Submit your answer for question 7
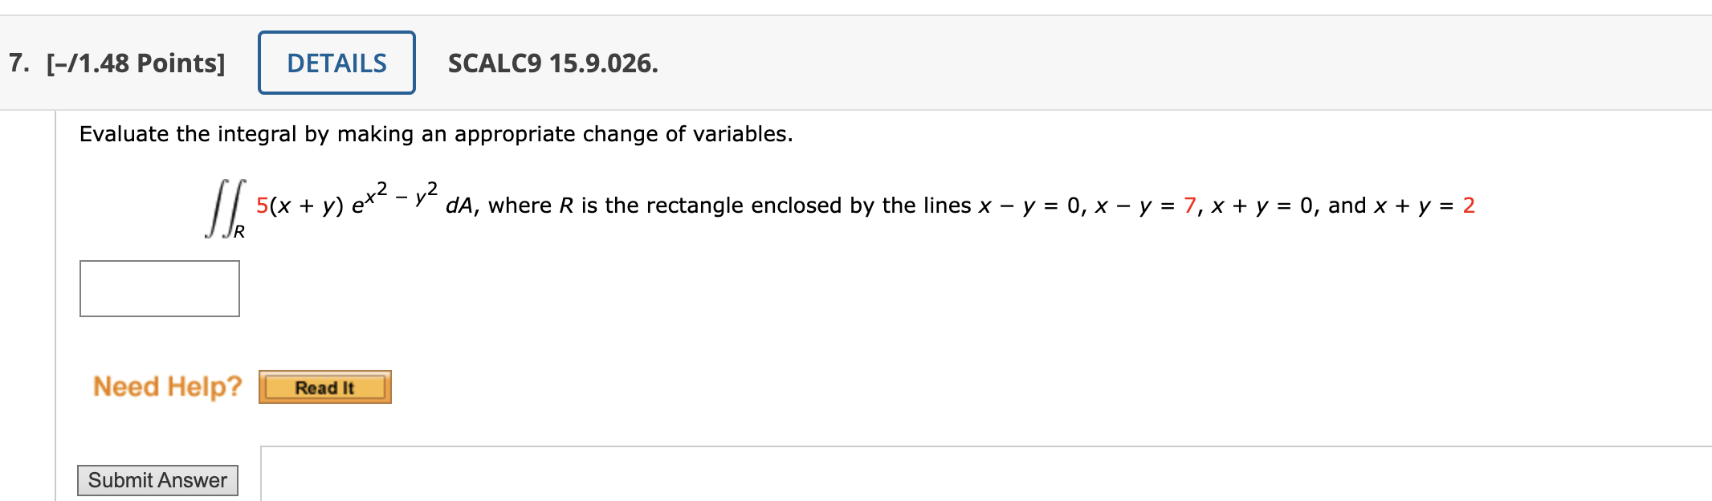 coord(157,479)
